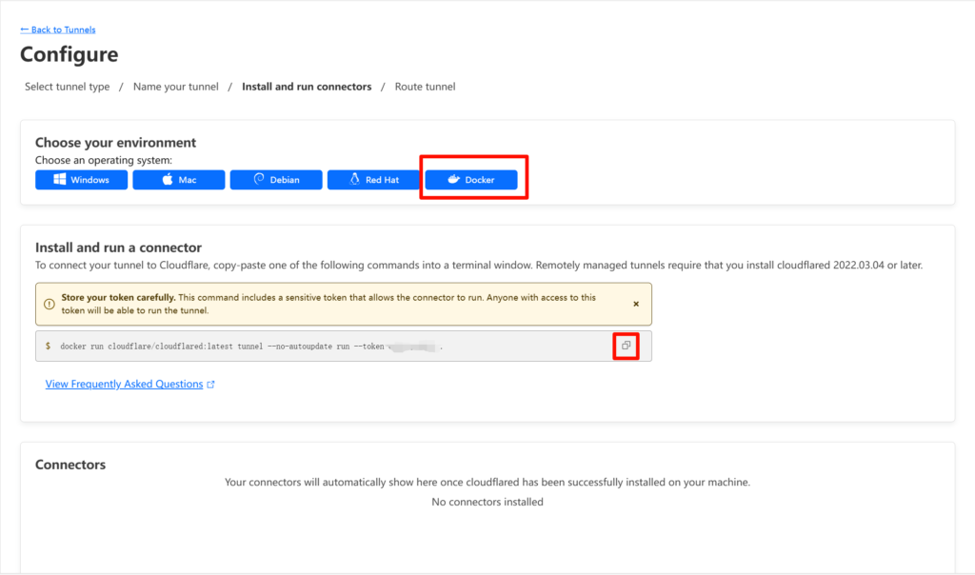Click the Connectors section heading
The width and height of the screenshot is (975, 575).
click(x=70, y=465)
